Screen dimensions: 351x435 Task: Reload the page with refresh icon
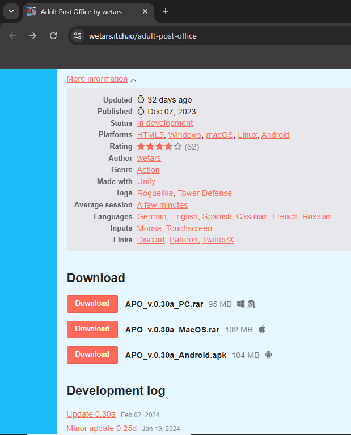point(53,36)
